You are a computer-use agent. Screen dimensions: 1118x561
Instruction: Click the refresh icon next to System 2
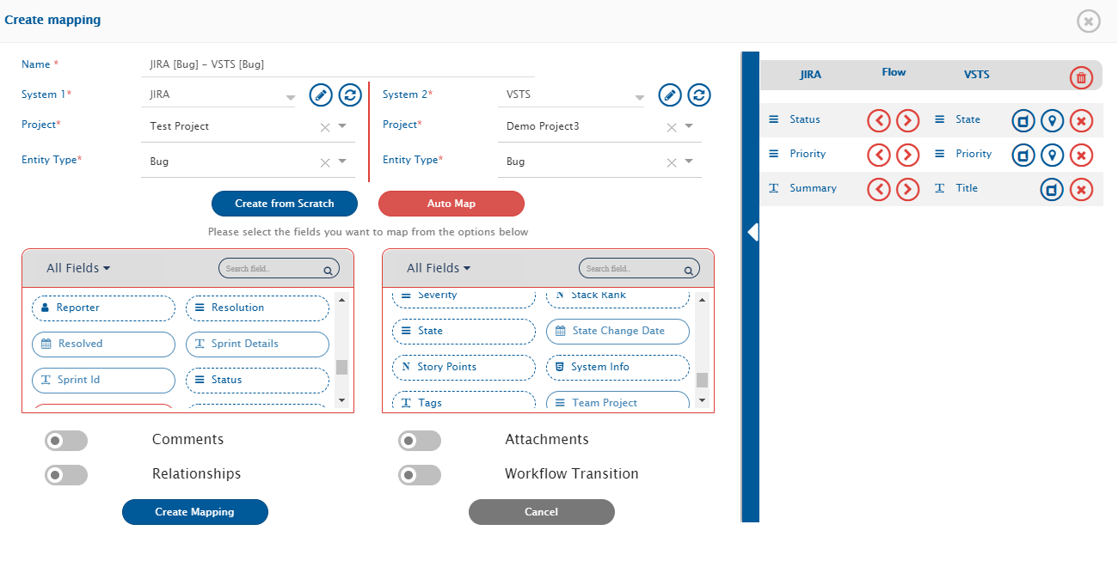tap(699, 95)
